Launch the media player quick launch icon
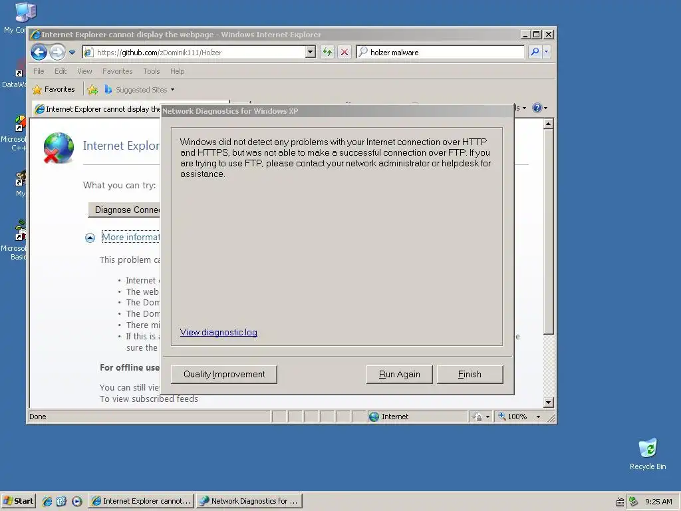 pos(77,502)
